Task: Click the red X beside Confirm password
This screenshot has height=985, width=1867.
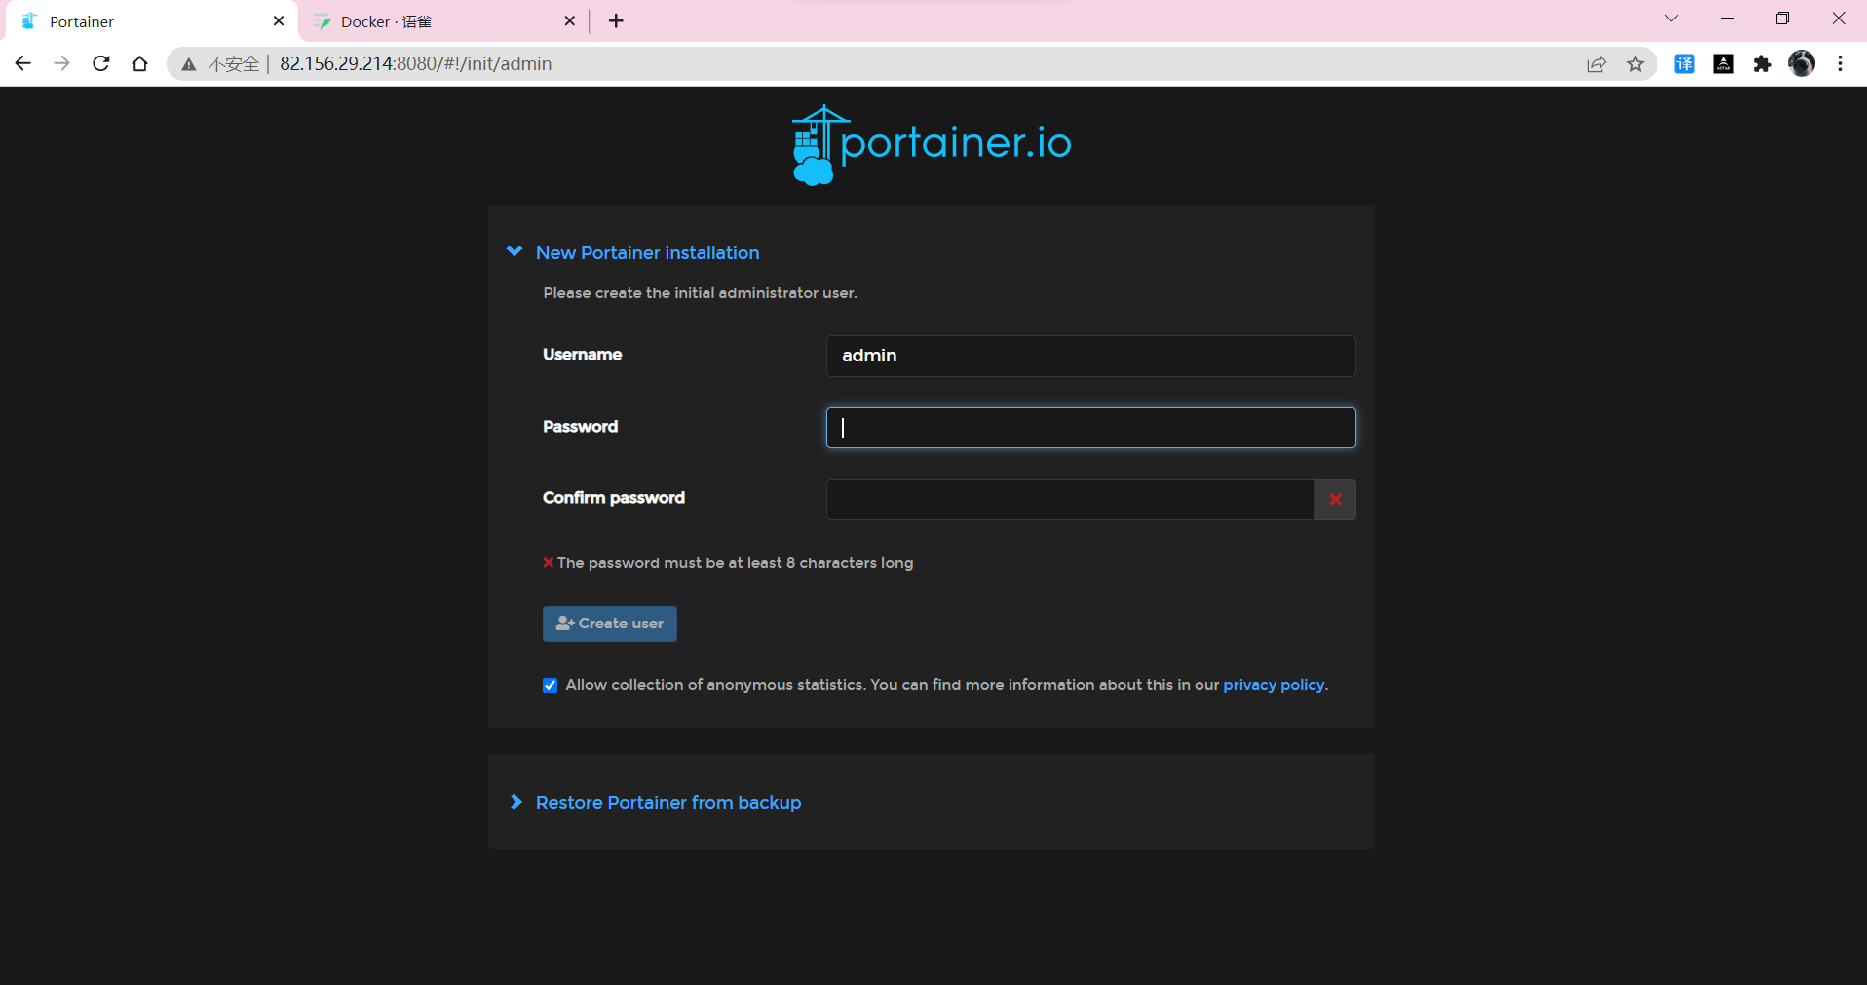Action: [x=1335, y=500]
